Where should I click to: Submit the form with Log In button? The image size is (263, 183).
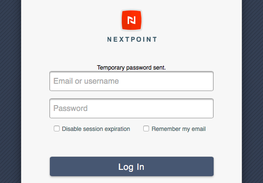pos(131,166)
